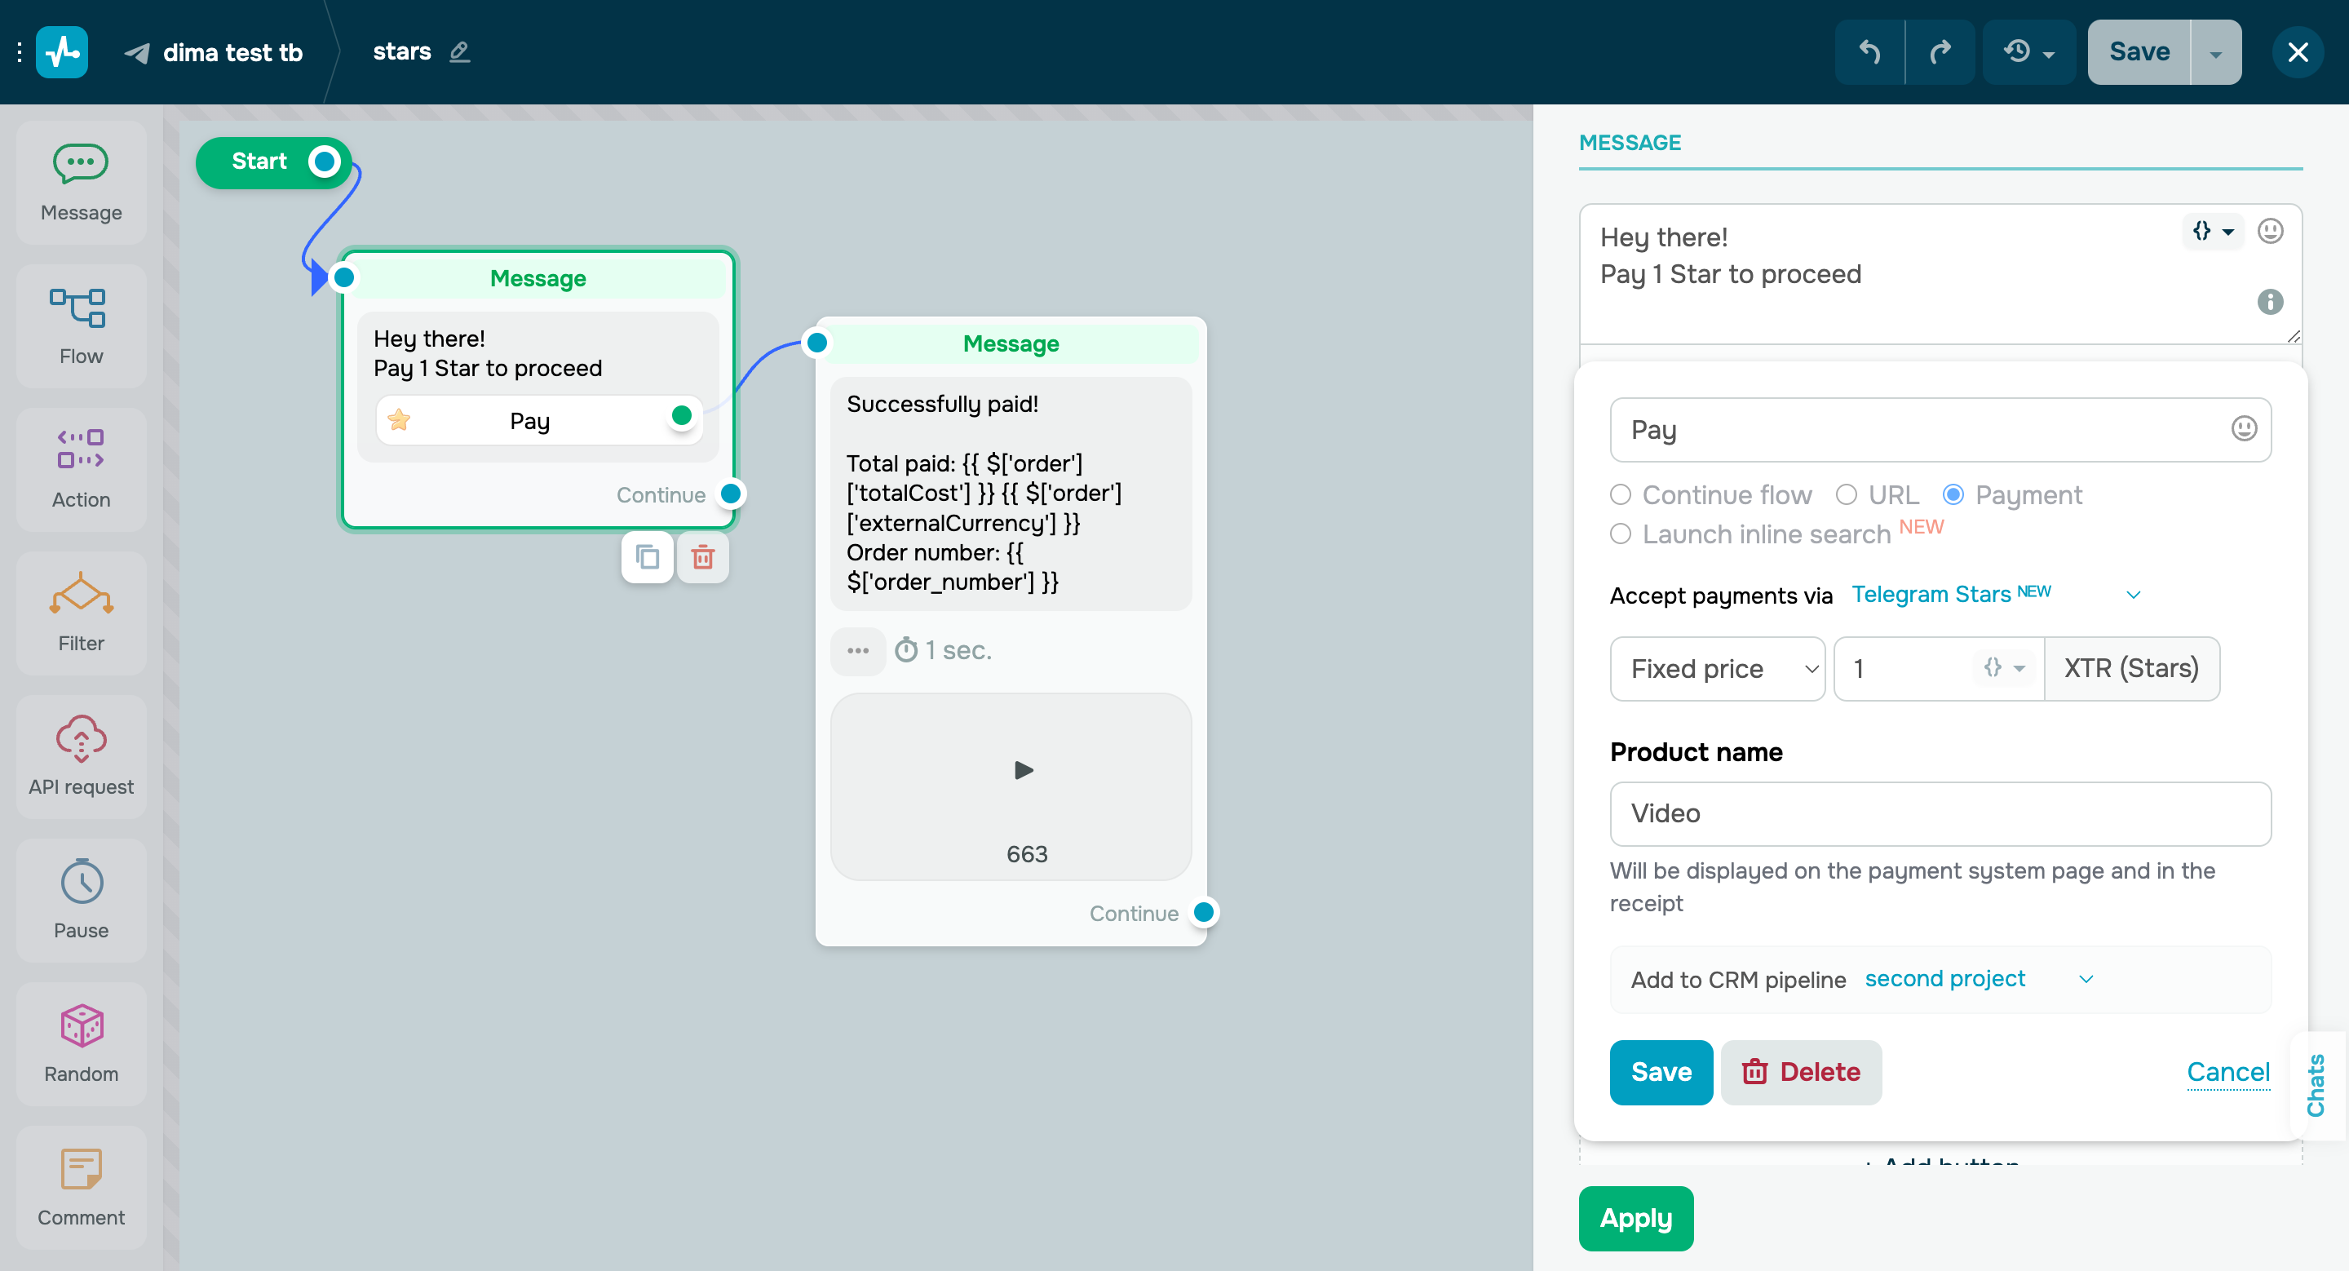Screen dimensions: 2349x1271
Task: Select the Pause element in sidebar
Action: pyautogui.click(x=82, y=901)
